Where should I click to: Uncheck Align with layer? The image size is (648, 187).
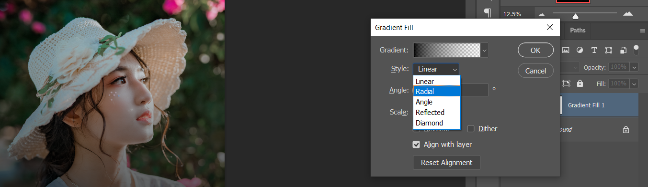[417, 145]
